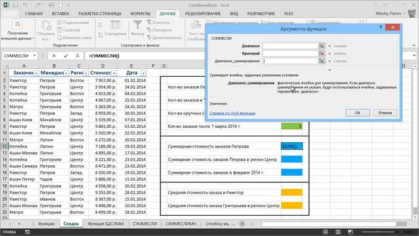Click the new sheet plus icon
This screenshot has height=236, width=419.
click(242, 224)
